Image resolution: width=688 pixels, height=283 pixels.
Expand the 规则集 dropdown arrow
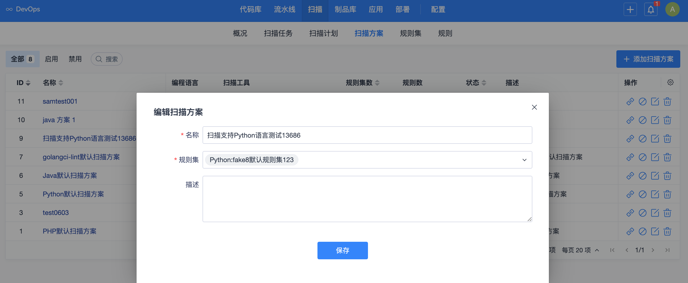[x=524, y=160]
